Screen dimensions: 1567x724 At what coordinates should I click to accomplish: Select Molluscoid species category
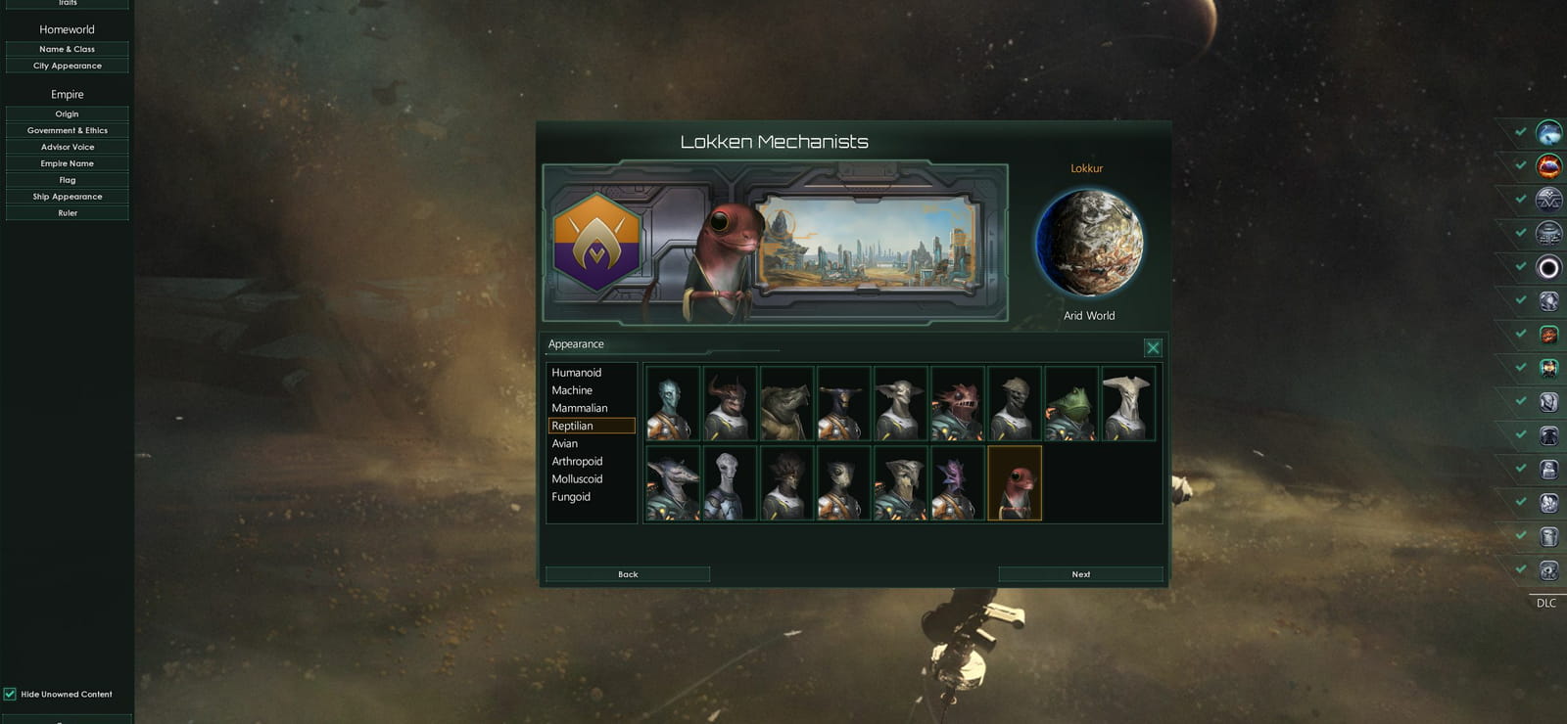point(577,478)
